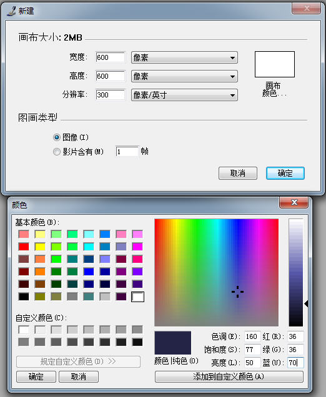Close the 颜色 dialog with X button

point(294,202)
